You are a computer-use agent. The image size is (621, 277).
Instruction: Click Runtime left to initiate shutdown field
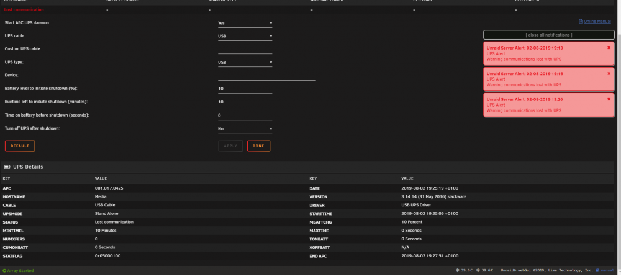(x=245, y=102)
